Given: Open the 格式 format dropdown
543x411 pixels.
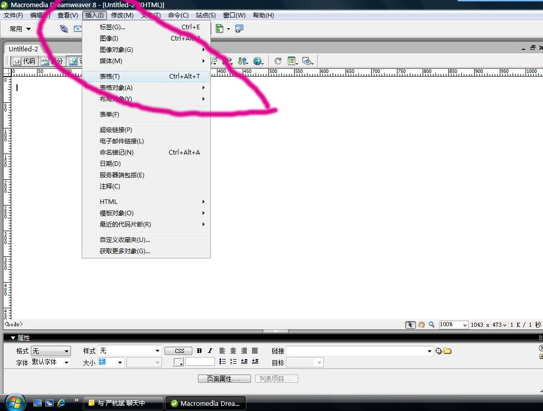Looking at the screenshot, I should (x=51, y=351).
